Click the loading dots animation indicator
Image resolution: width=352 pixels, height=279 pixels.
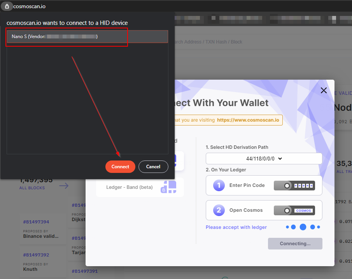(x=303, y=227)
